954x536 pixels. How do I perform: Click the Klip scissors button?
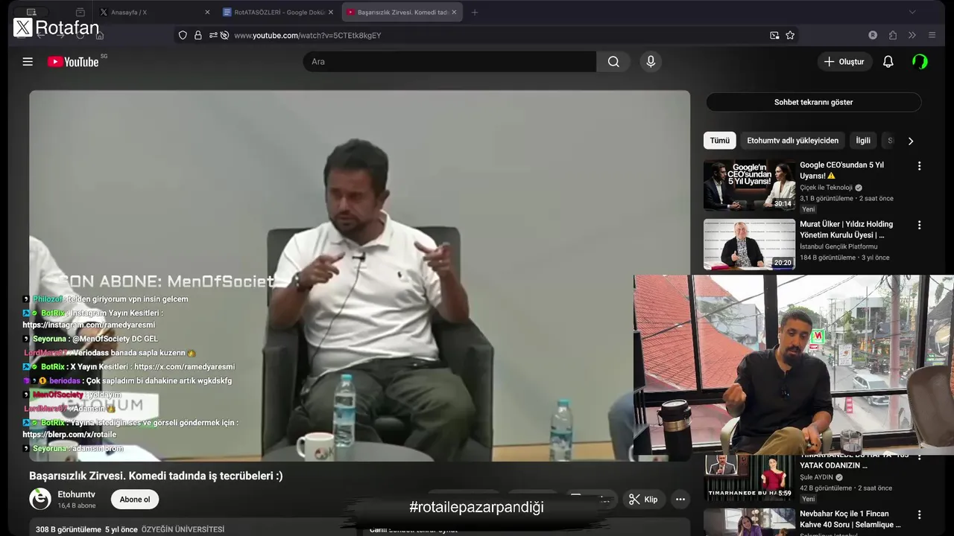(643, 500)
